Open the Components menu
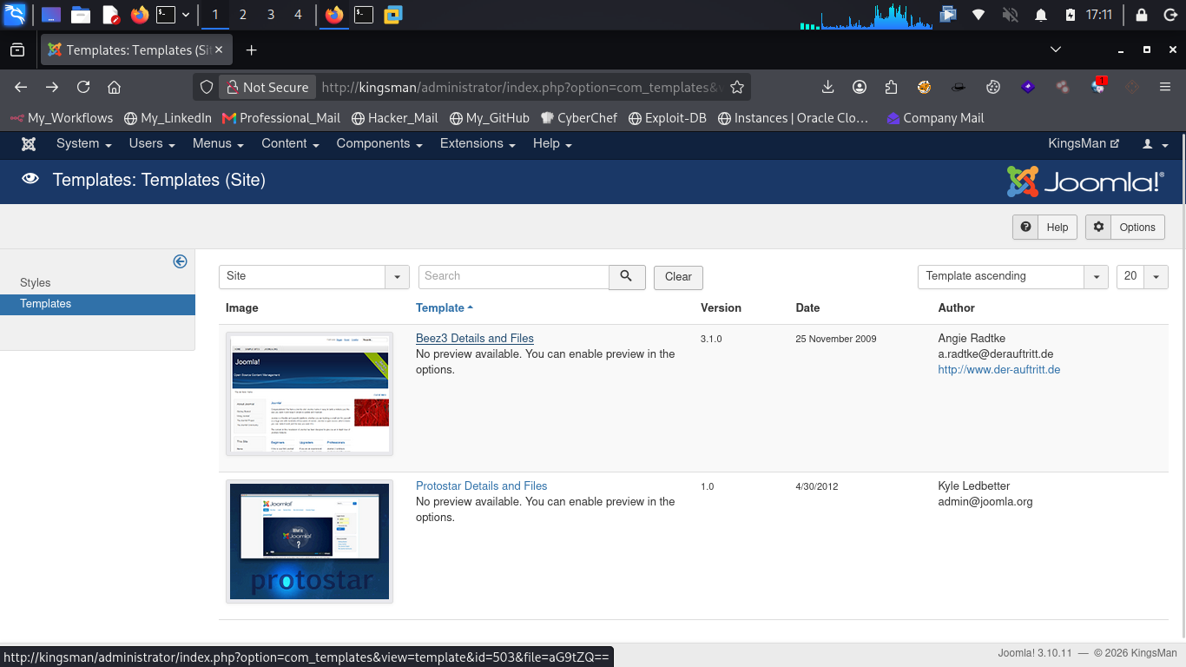This screenshot has height=667, width=1186. pyautogui.click(x=379, y=144)
